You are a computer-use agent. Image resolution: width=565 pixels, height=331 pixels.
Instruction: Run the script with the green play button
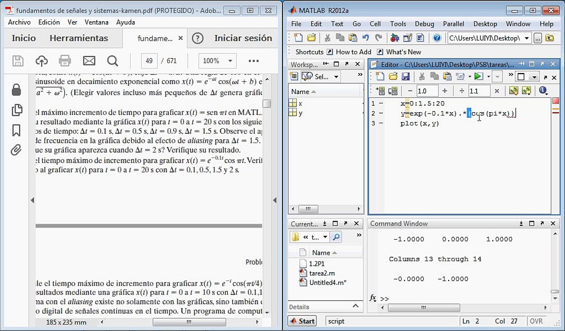479,76
